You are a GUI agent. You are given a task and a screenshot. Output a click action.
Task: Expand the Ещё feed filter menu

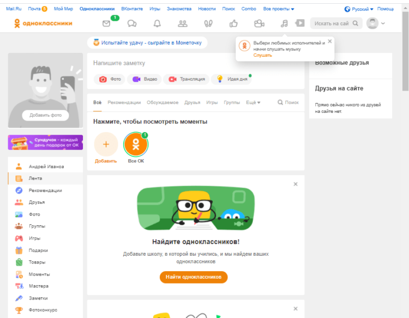coord(253,103)
